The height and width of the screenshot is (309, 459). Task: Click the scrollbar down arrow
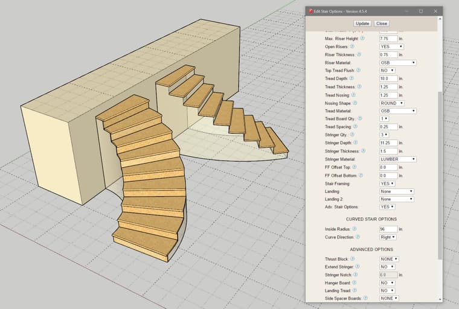point(440,299)
